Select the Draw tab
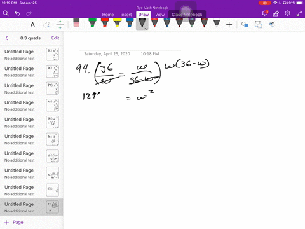 click(144, 15)
